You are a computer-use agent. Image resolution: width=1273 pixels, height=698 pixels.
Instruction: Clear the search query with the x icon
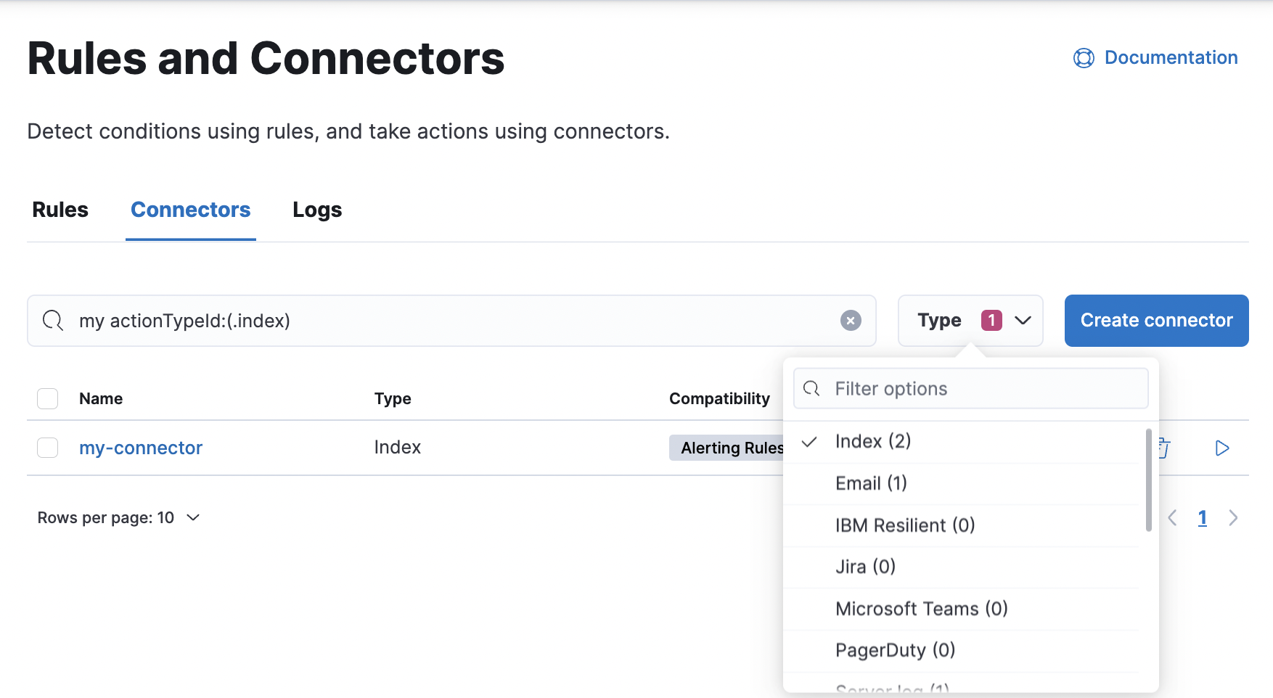pyautogui.click(x=850, y=320)
